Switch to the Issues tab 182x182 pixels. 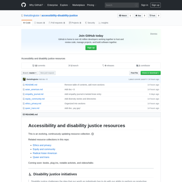[x=39, y=23]
